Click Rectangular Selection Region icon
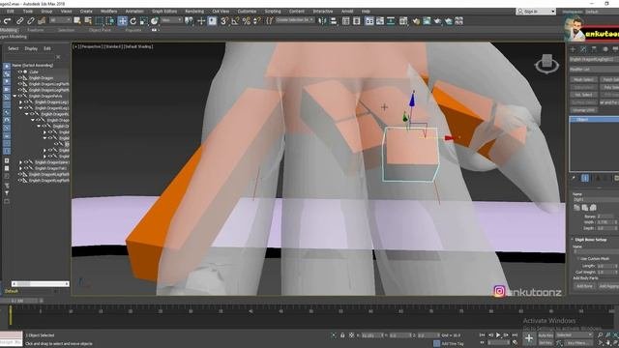The width and height of the screenshot is (619, 348). pos(99,21)
